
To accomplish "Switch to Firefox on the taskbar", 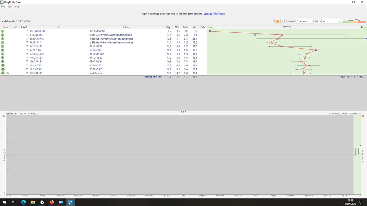I will (51, 202).
